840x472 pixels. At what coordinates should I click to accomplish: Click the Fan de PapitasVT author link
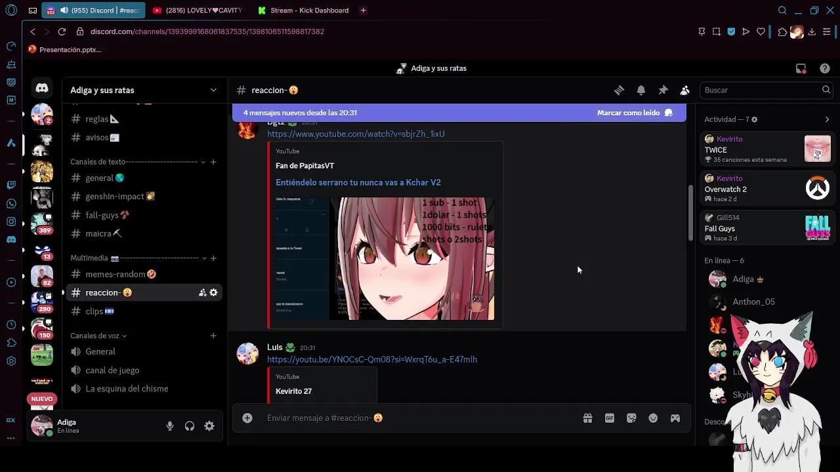[304, 166]
